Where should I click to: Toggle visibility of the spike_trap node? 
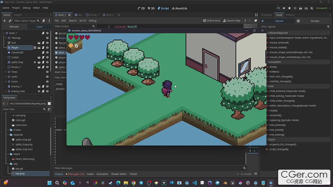point(47,62)
